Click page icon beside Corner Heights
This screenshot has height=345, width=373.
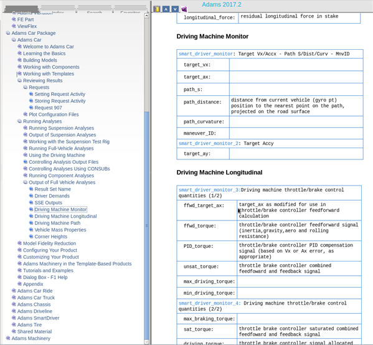(x=31, y=237)
